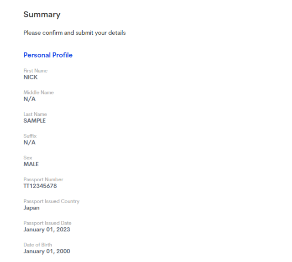Select the birth date January 01, 2000
Viewport: 292px width, 262px height.
click(x=47, y=252)
